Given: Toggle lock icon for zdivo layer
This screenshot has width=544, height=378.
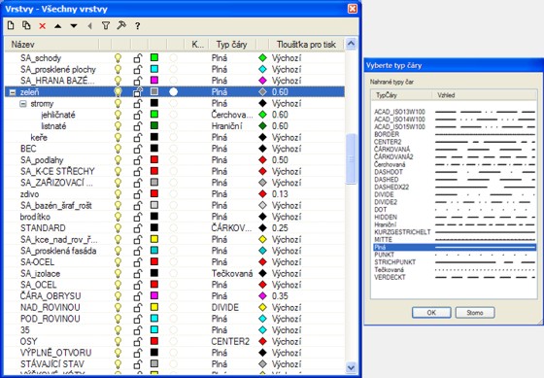Looking at the screenshot, I should pos(138,194).
